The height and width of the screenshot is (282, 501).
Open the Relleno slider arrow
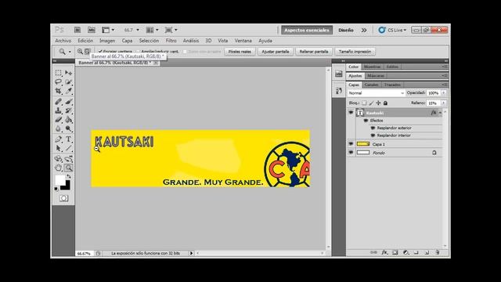444,103
